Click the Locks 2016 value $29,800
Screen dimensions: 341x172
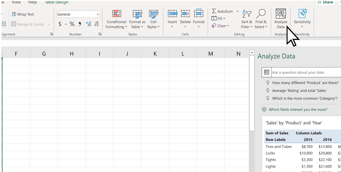(x=325, y=153)
